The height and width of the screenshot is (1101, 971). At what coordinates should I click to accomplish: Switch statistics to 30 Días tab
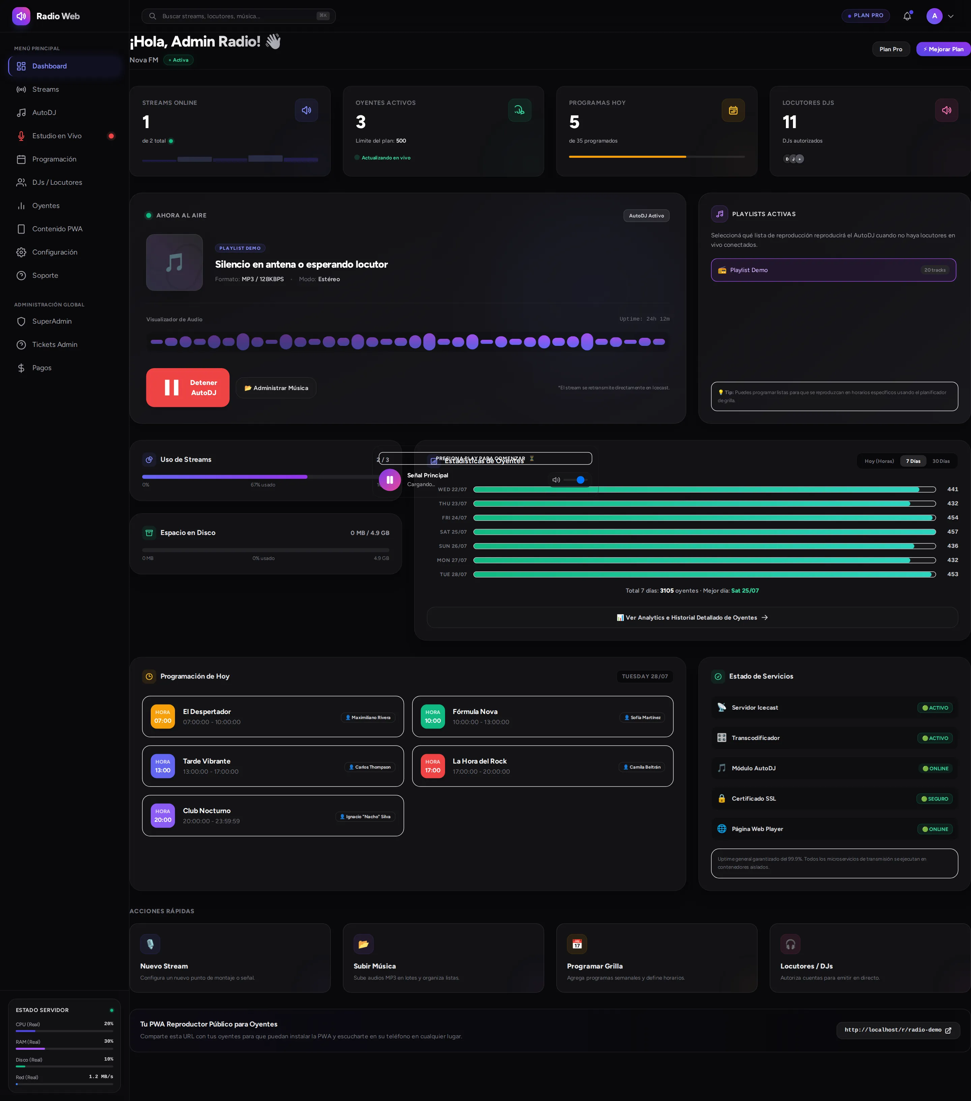941,461
